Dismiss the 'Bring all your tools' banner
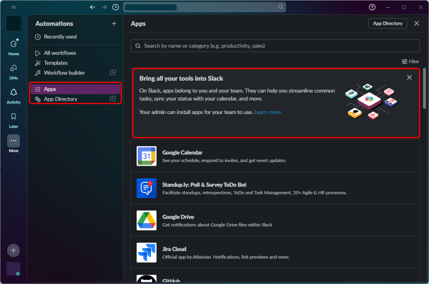Viewport: 429px width, 284px height. (409, 77)
